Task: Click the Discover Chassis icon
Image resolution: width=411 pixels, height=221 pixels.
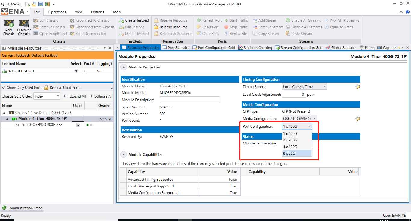Action: click(x=24, y=27)
